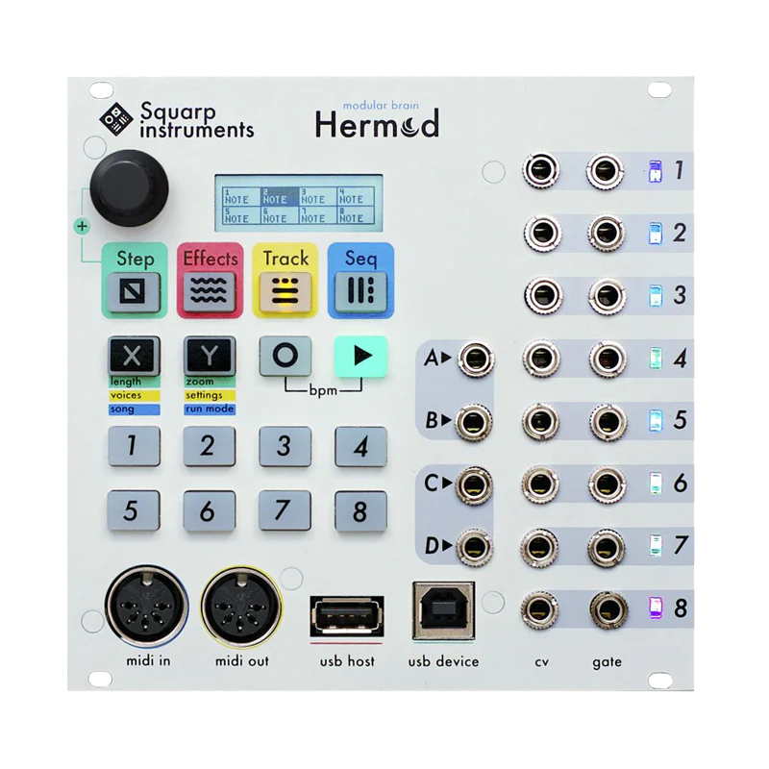Select track 2 NOTE cell on display
This screenshot has width=769, height=769.
click(280, 197)
